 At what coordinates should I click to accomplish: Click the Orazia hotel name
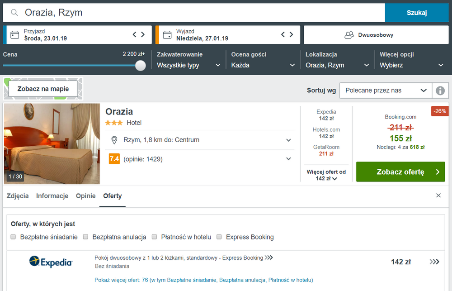click(119, 111)
